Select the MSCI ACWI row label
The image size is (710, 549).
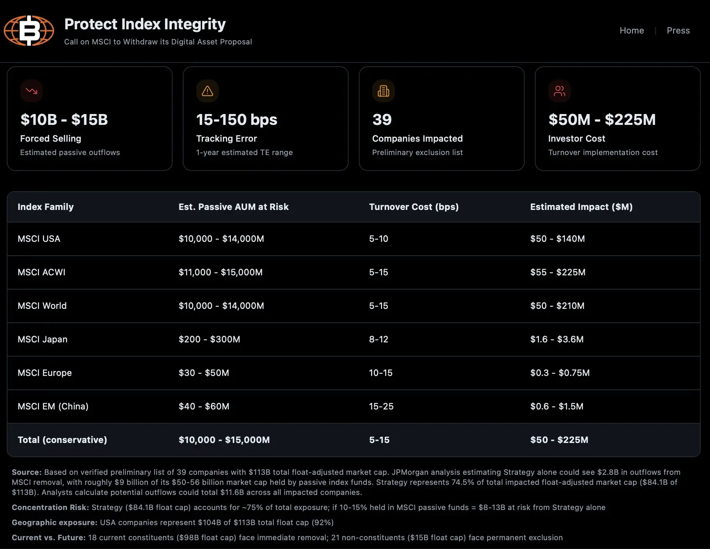pos(41,272)
